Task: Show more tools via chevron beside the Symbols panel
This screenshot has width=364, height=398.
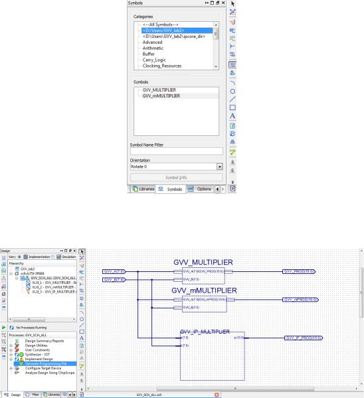Action: (232, 182)
